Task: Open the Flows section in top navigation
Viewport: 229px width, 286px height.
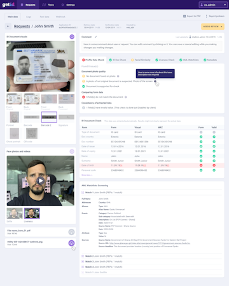Action: tap(48, 4)
